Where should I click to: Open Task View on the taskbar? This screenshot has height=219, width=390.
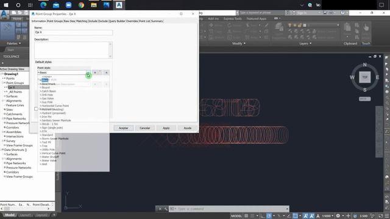click(30, 5)
